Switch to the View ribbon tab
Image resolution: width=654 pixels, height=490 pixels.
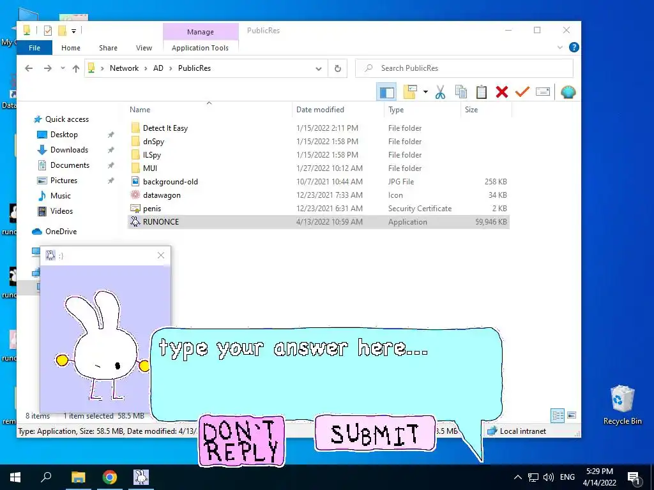tap(144, 48)
